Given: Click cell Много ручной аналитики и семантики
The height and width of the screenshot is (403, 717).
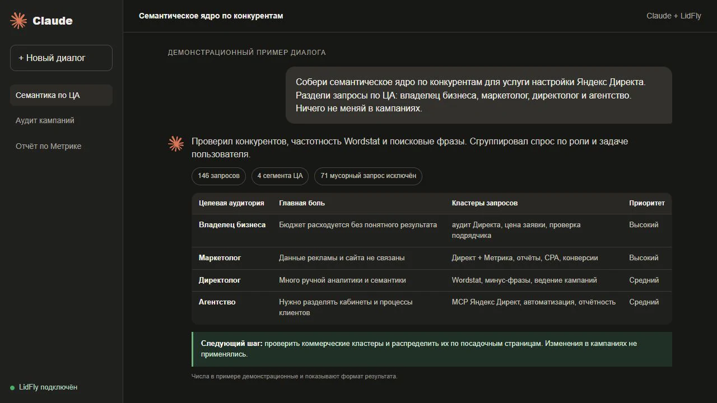Looking at the screenshot, I should pyautogui.click(x=342, y=280).
